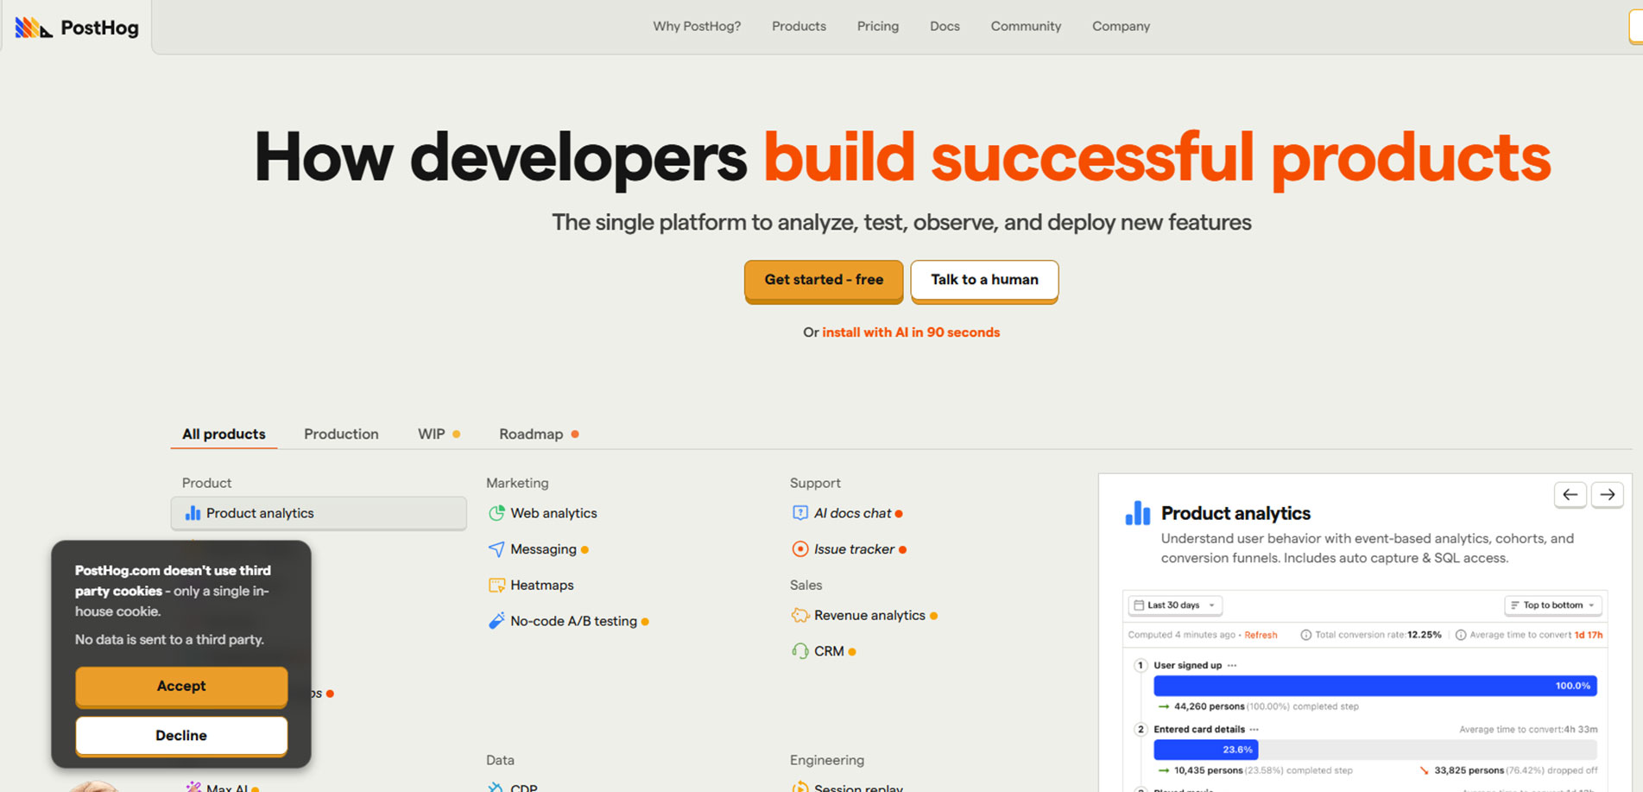This screenshot has width=1643, height=792.
Task: Open Revenue analytics product
Action: pyautogui.click(x=869, y=616)
